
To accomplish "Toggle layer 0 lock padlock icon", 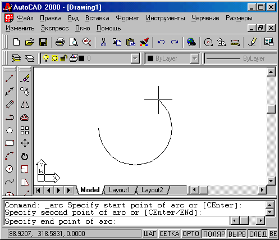I will click(63, 58).
